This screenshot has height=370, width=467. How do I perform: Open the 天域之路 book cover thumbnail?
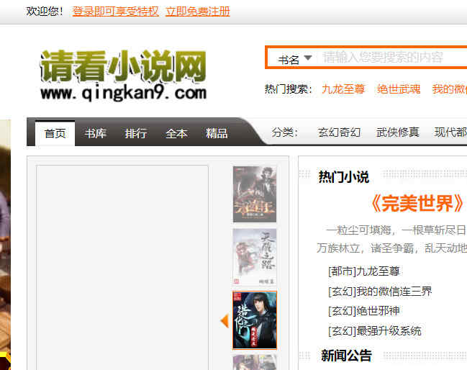[x=255, y=257]
